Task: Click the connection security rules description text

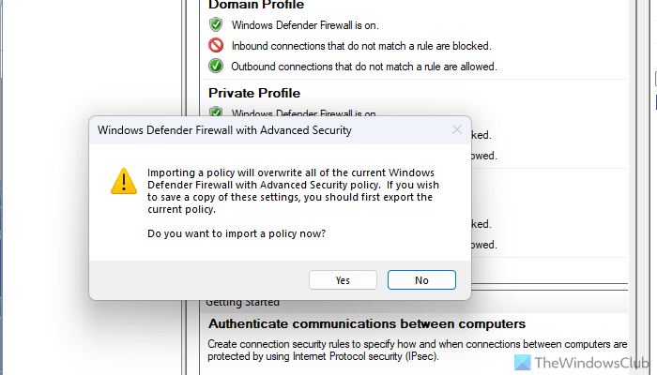Action: click(x=417, y=351)
